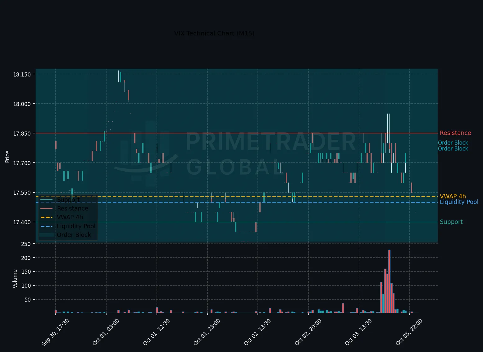Screen dimensions: 483x352
Task: Click the 17.400 price axis label
Action: 22,222
